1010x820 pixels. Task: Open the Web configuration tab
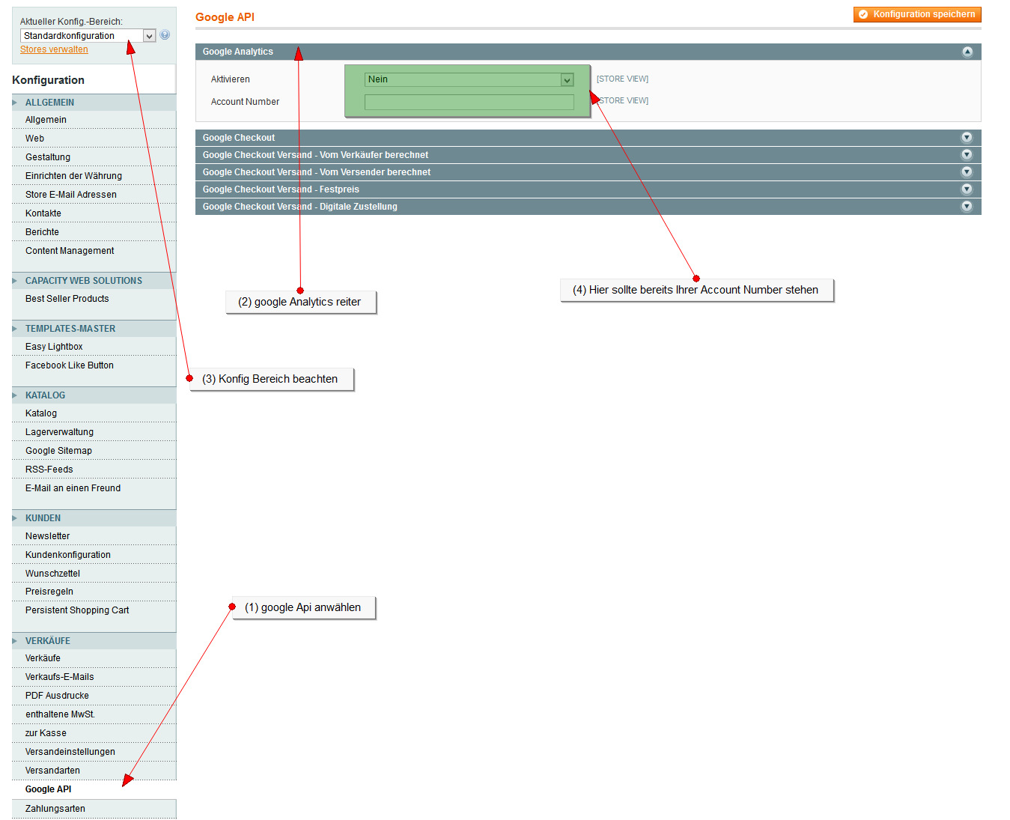(x=94, y=139)
